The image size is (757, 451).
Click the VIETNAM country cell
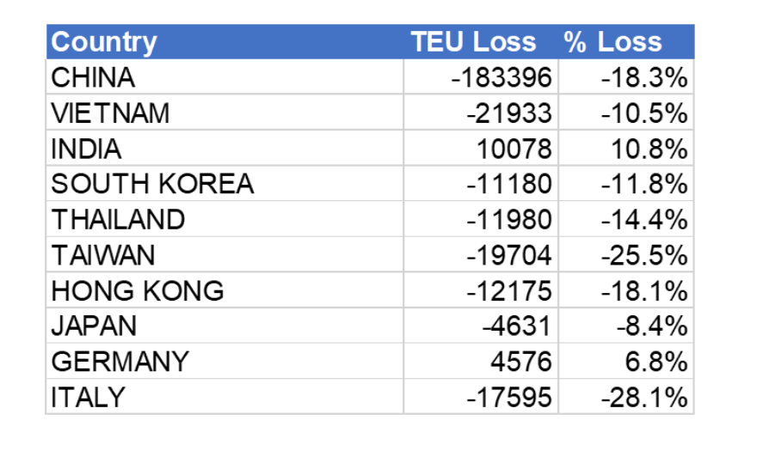110,113
